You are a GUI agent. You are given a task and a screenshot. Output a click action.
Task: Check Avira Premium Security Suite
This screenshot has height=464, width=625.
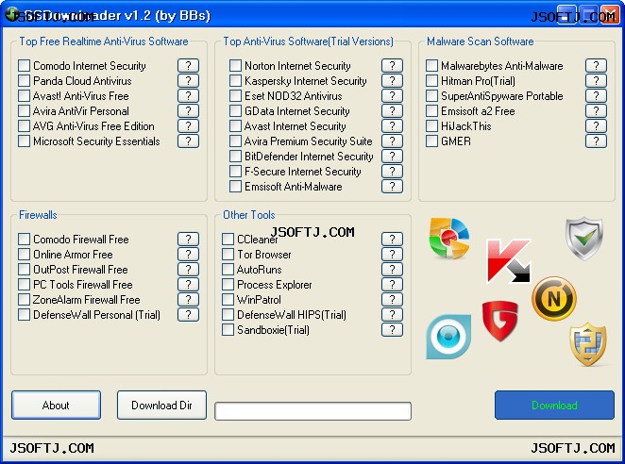(236, 141)
